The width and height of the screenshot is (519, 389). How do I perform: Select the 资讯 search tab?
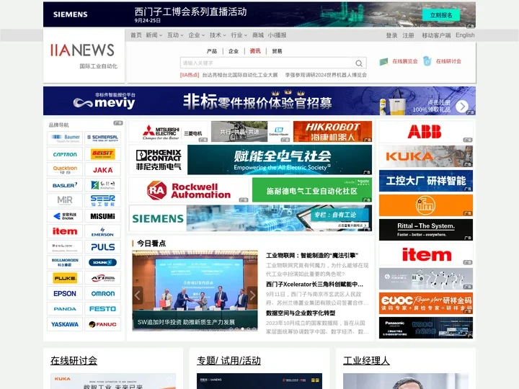tap(255, 51)
